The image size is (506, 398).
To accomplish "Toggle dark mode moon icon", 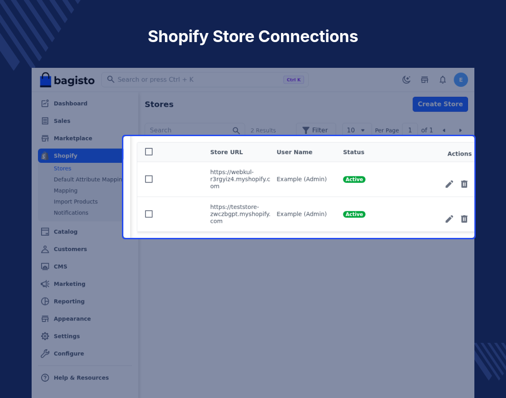I will pyautogui.click(x=406, y=80).
